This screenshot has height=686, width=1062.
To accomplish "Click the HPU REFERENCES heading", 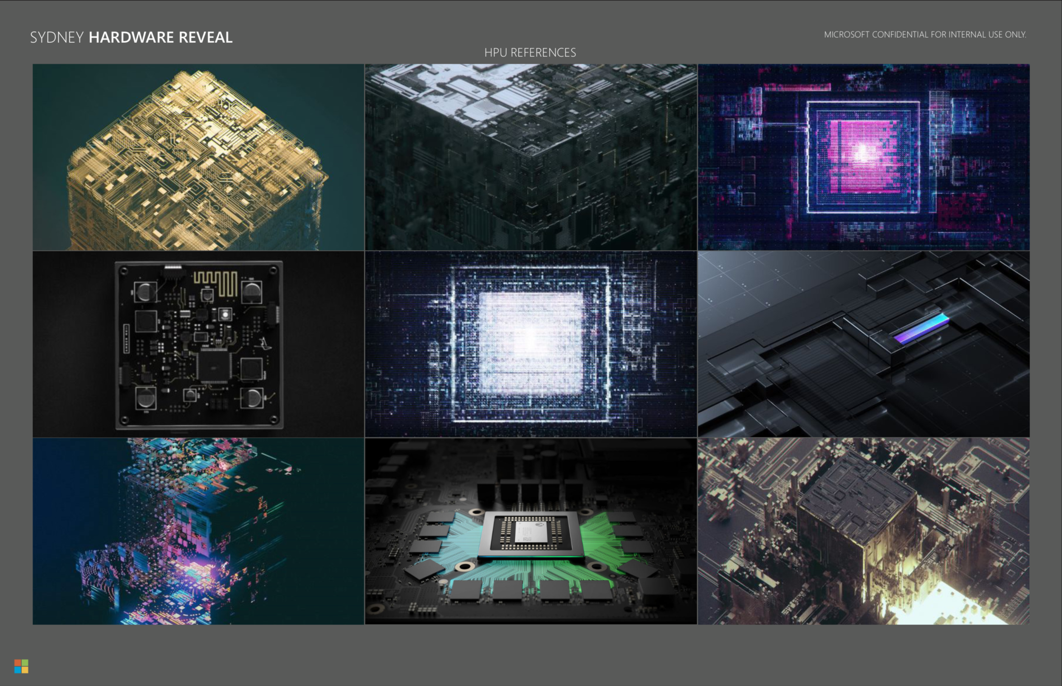I will tap(530, 53).
